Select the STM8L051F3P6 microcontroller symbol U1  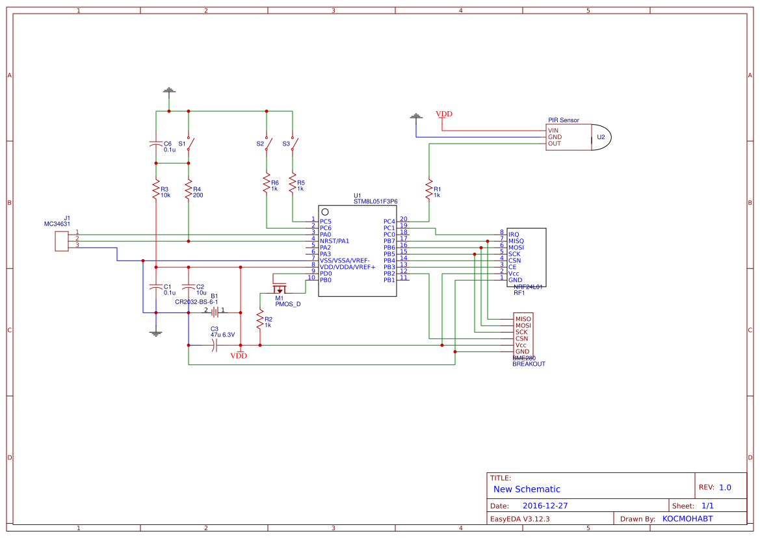(357, 250)
